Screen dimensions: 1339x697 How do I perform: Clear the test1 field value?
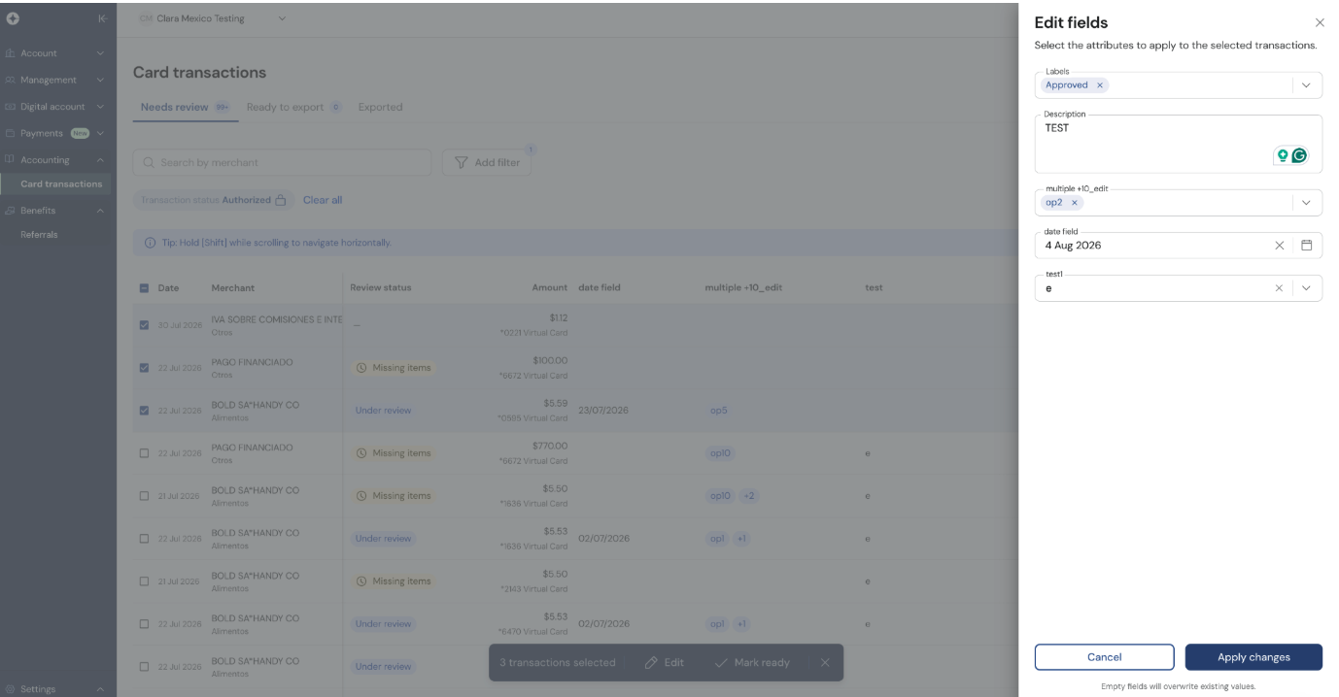[1279, 288]
